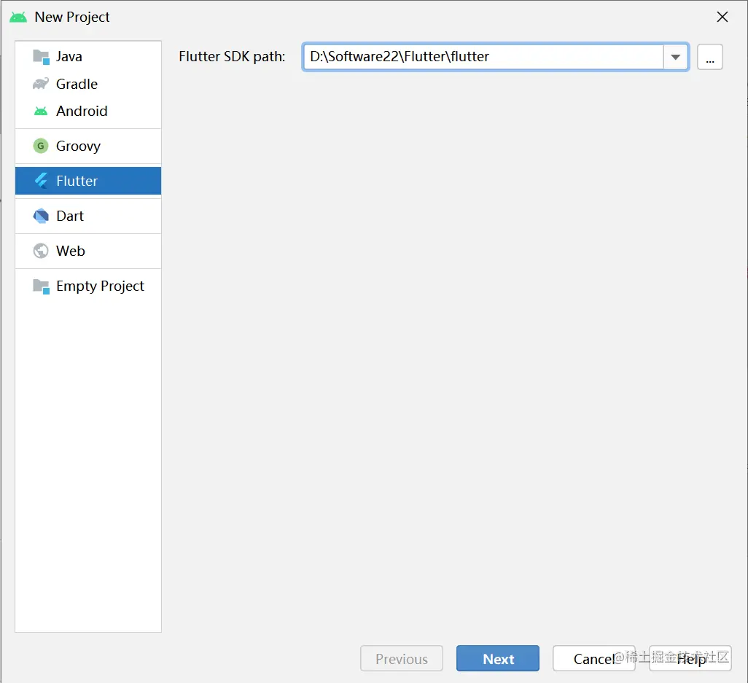
Task: Click the Android Studio icon in title bar
Action: click(18, 17)
